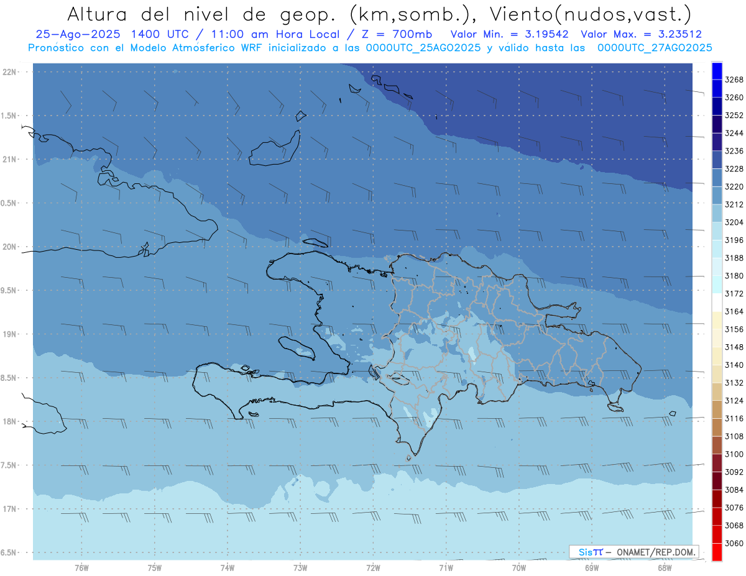Viewport: 746px width, 576px height.
Task: Click the colorbar label '3060'
Action: 734,543
